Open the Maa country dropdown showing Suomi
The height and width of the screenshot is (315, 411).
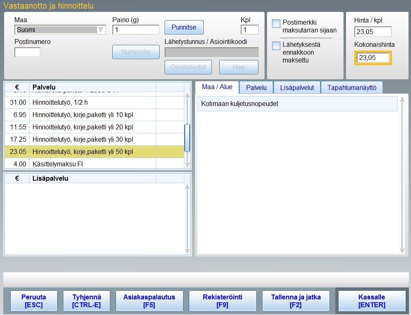60,30
